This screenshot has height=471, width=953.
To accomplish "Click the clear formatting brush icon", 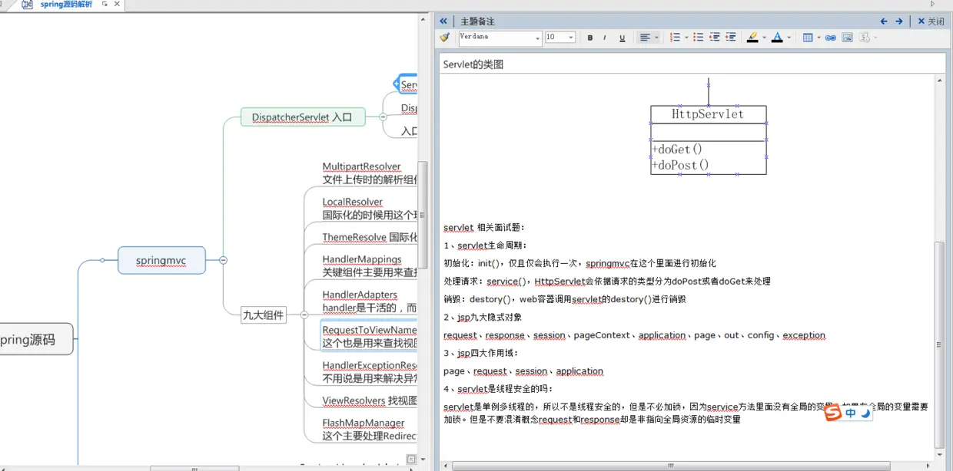I will [x=444, y=38].
